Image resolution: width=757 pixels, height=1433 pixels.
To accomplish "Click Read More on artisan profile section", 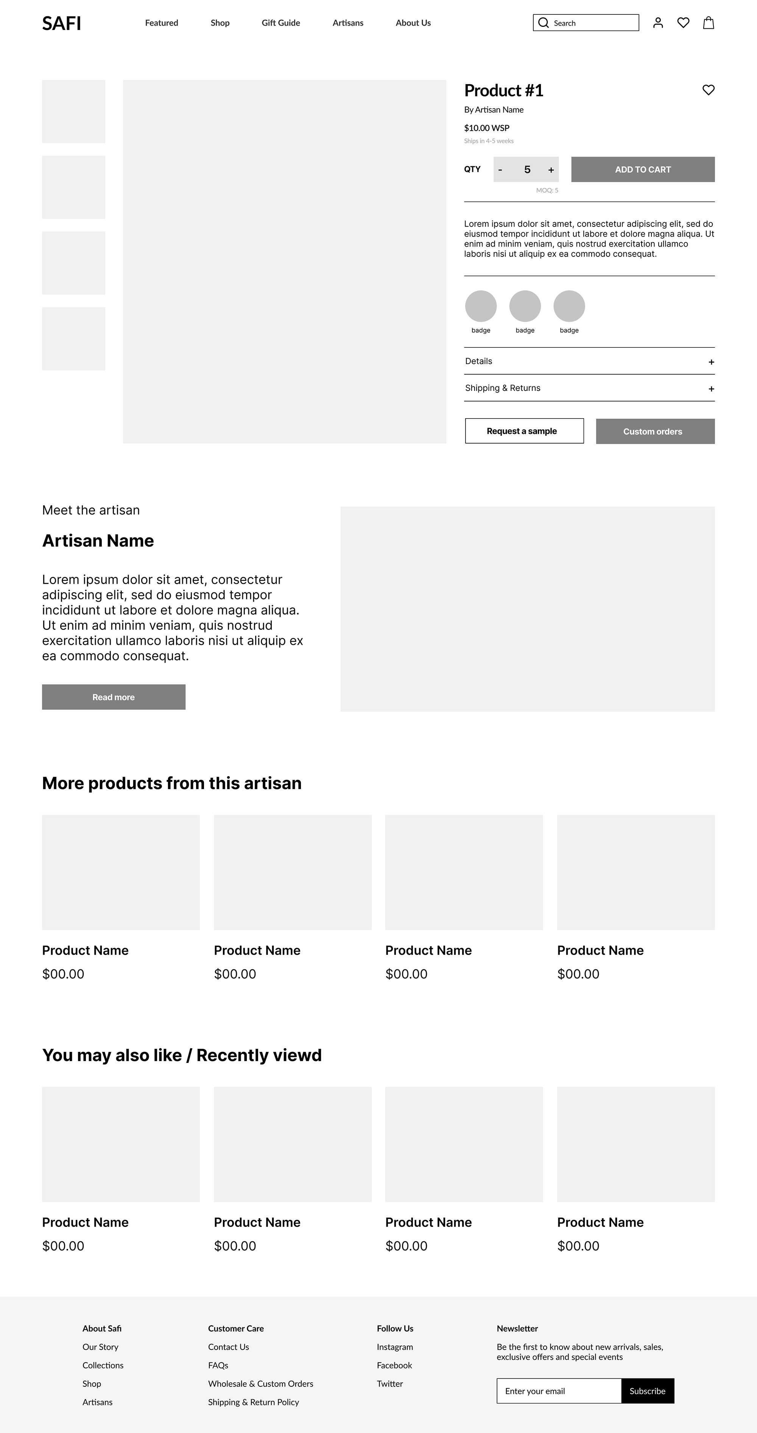I will [113, 697].
